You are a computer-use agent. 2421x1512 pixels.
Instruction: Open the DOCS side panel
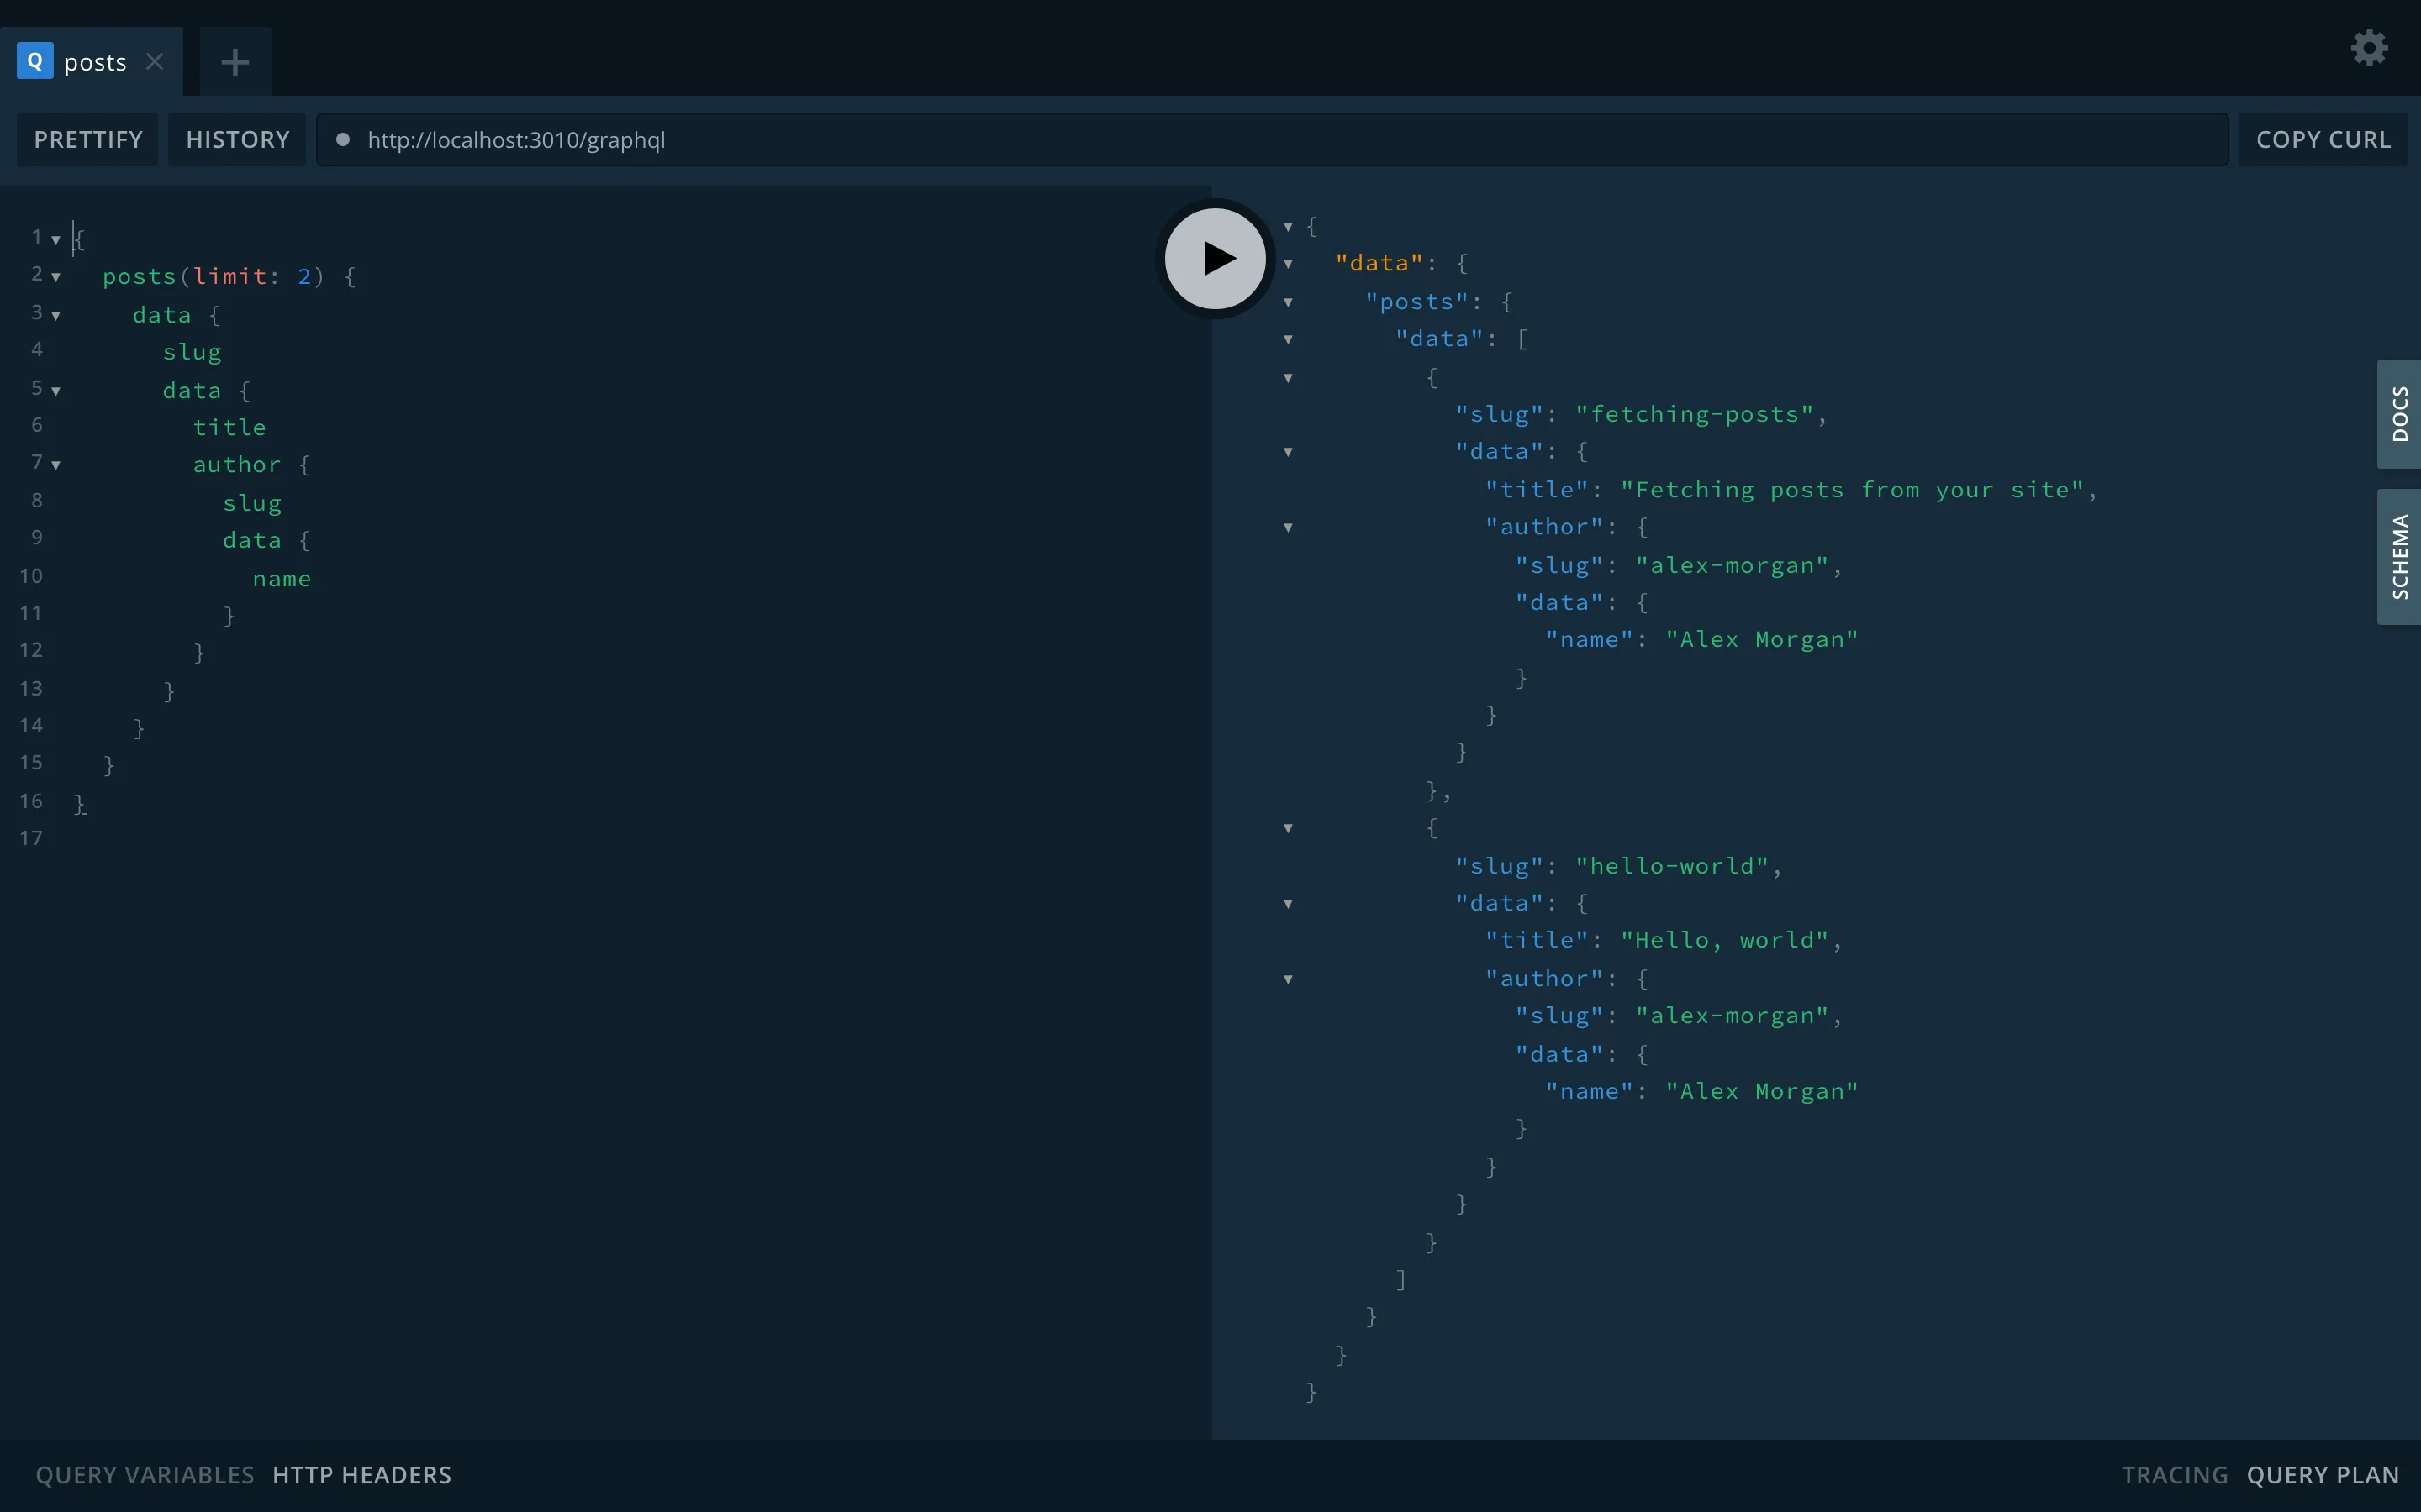(2399, 414)
